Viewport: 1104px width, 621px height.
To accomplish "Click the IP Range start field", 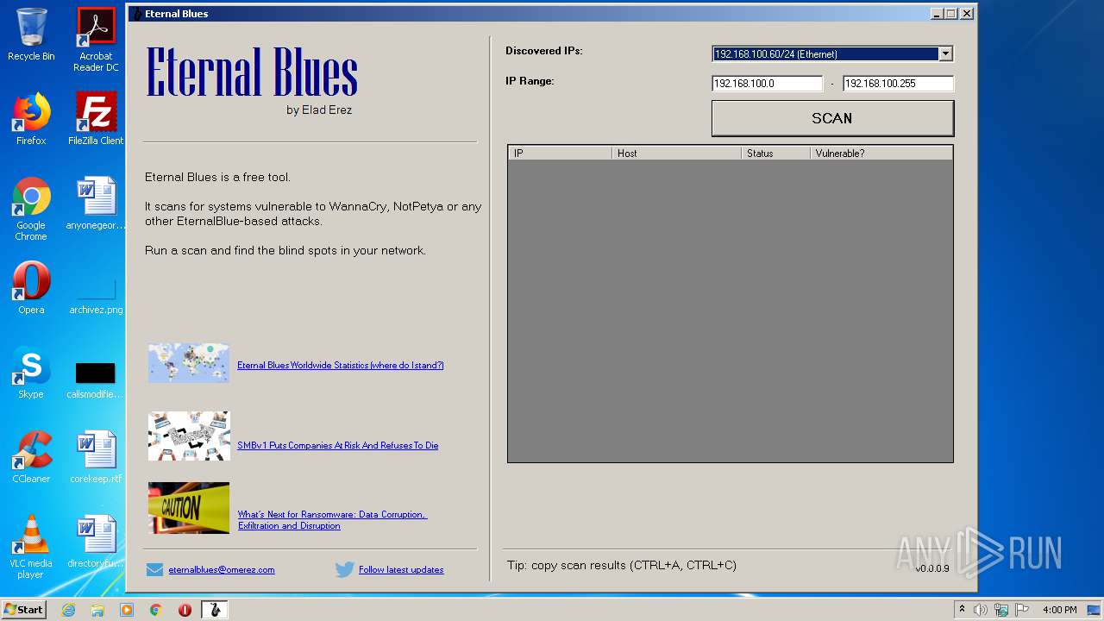I will pyautogui.click(x=768, y=84).
